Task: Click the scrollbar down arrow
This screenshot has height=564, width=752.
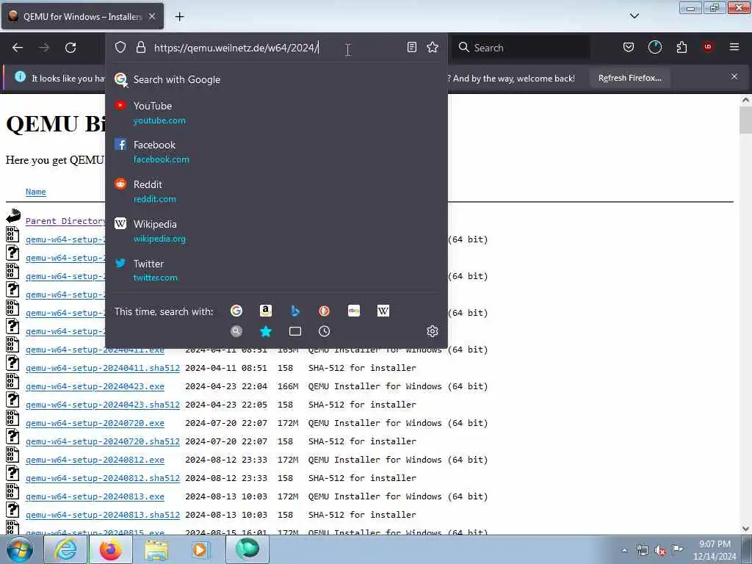Action: [745, 529]
